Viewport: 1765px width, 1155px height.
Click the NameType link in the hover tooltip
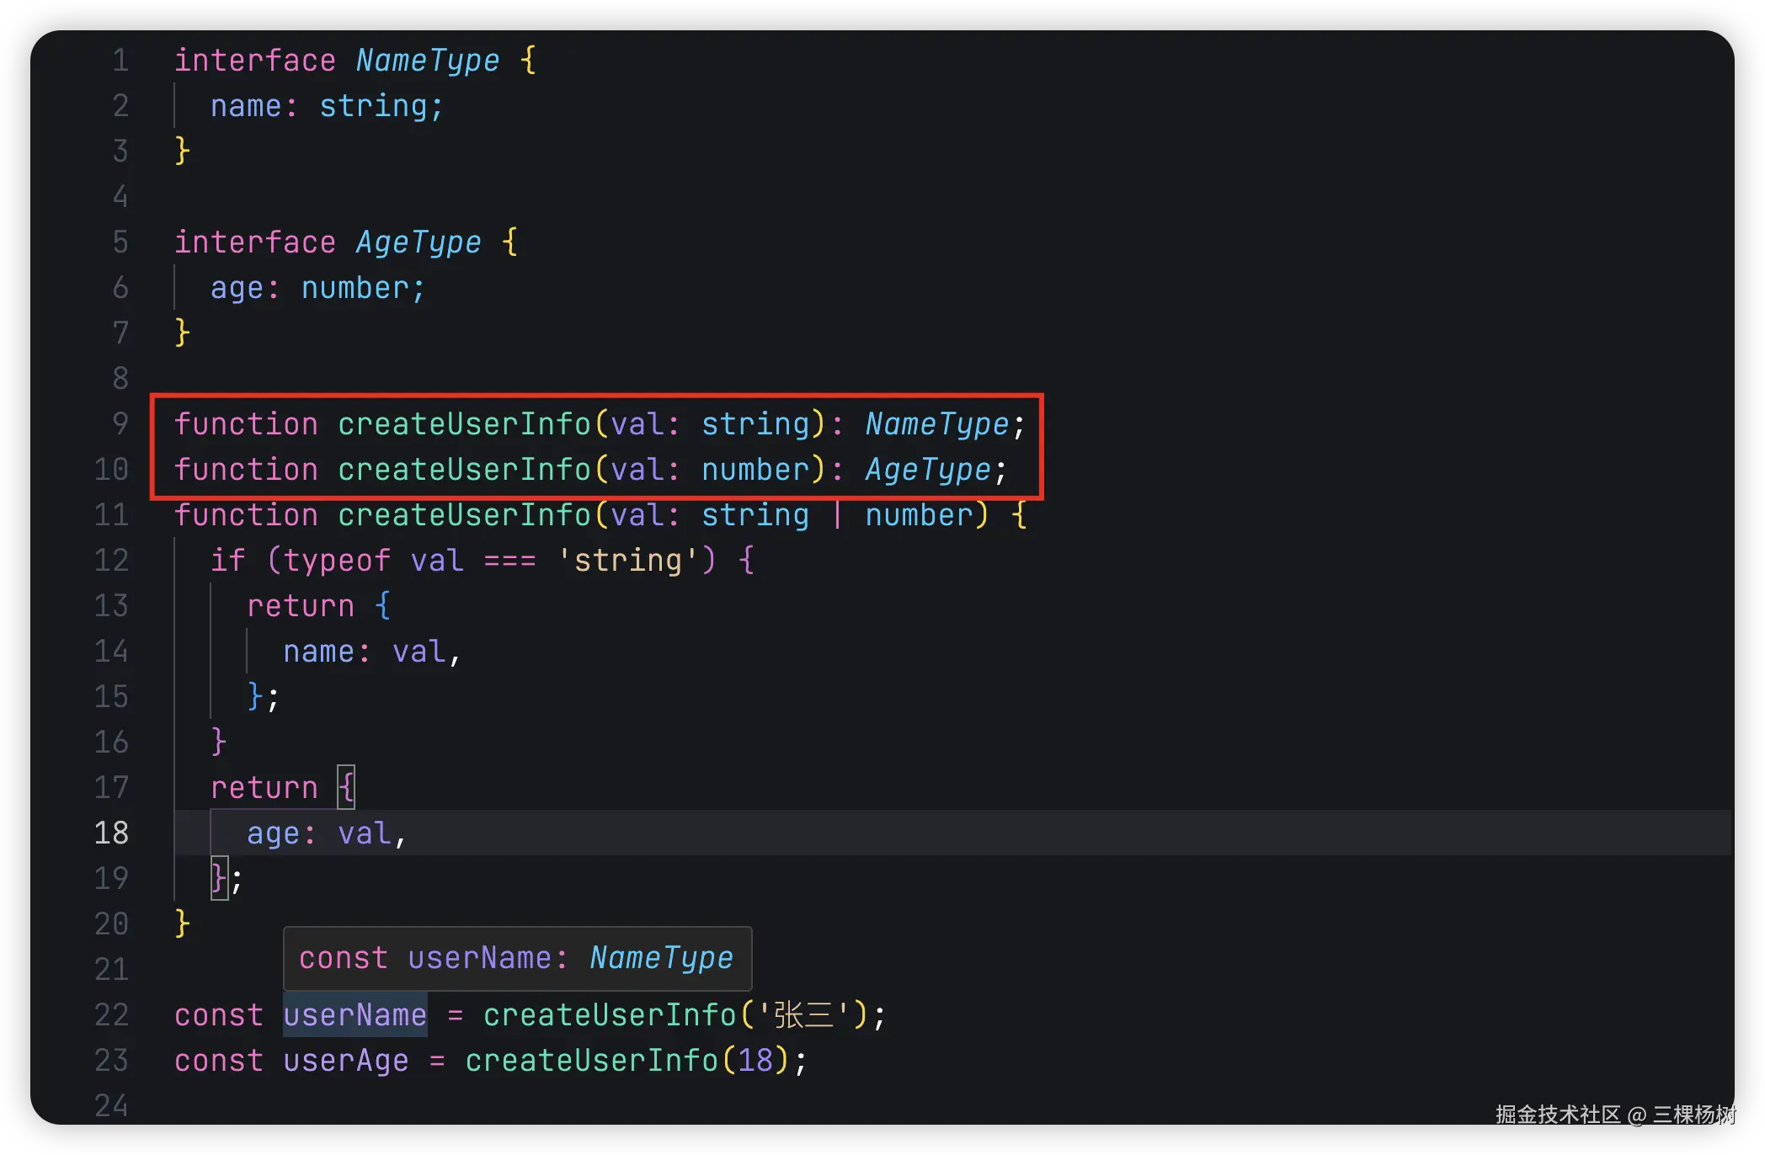click(661, 958)
